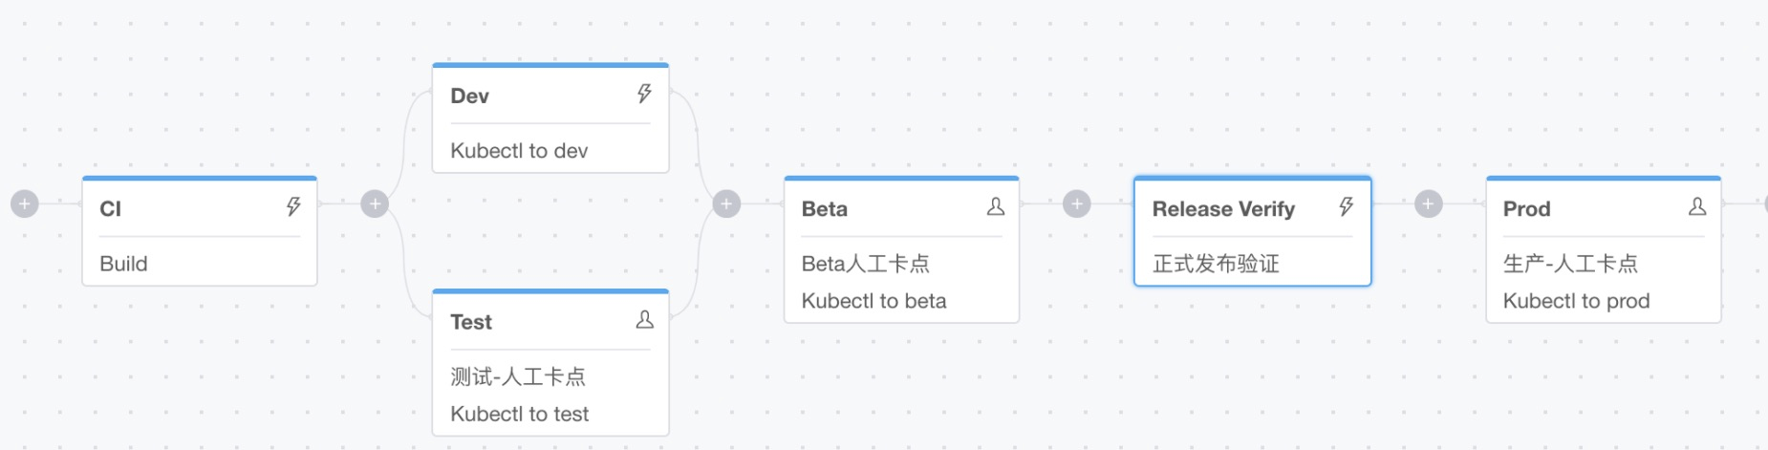The height and width of the screenshot is (450, 1768).
Task: Add a stage before CI with plus button
Action: [25, 204]
